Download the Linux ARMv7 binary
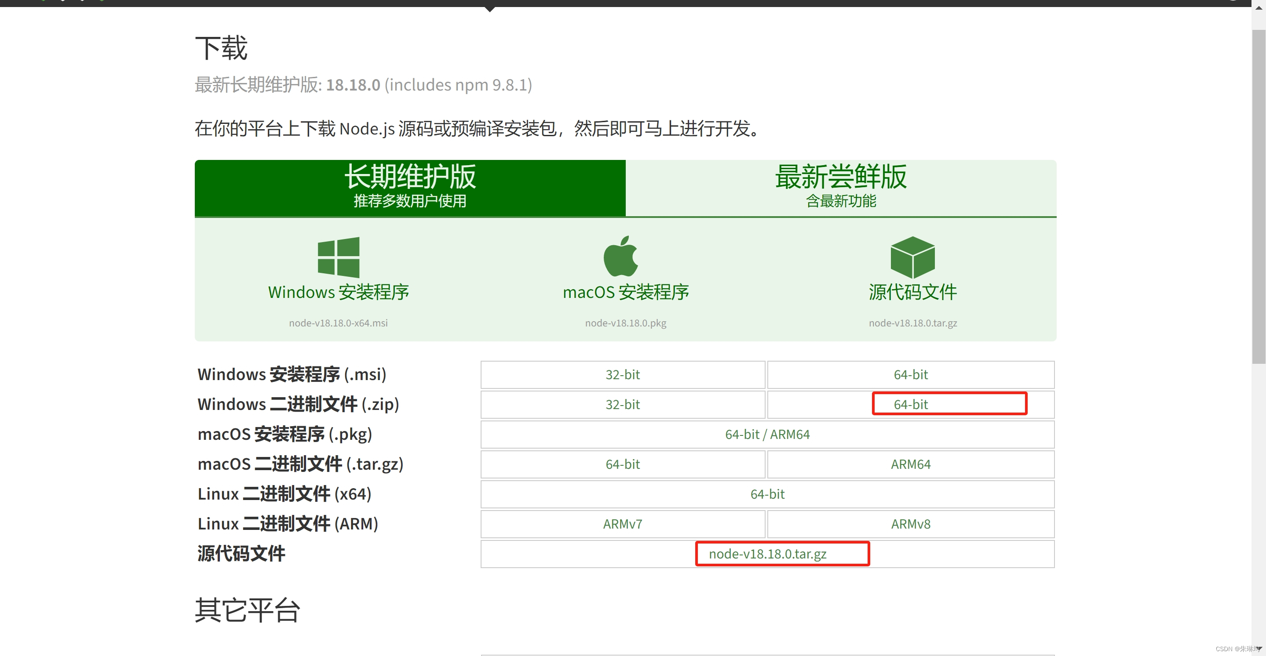The height and width of the screenshot is (656, 1266). (623, 525)
